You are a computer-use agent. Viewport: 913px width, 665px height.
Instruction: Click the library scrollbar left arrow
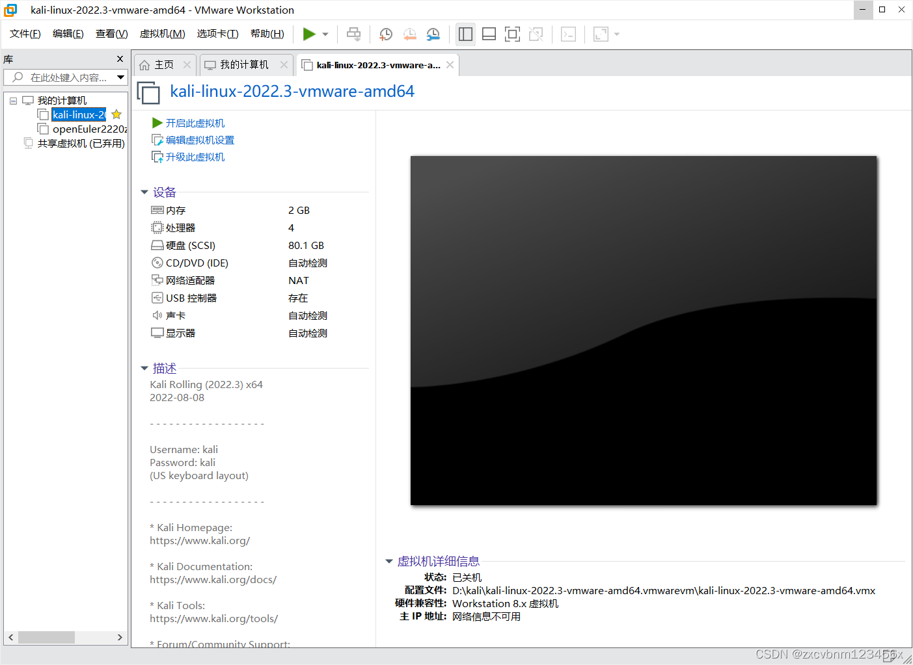click(x=10, y=637)
